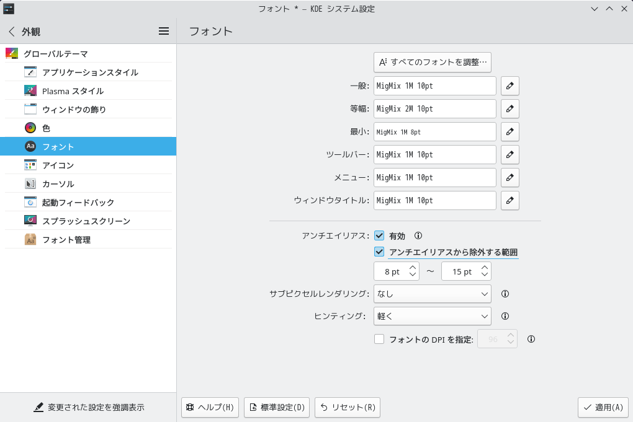The image size is (633, 422).
Task: Select アイコン in the sidebar
Action: tap(58, 165)
